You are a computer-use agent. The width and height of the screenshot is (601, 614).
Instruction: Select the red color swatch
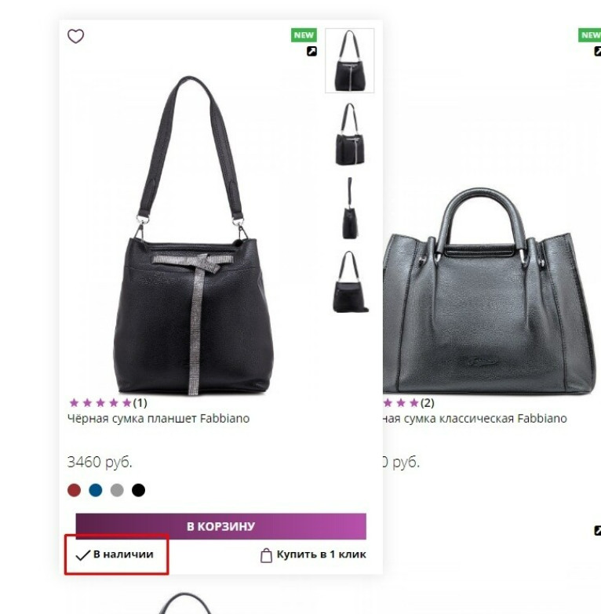point(75,490)
